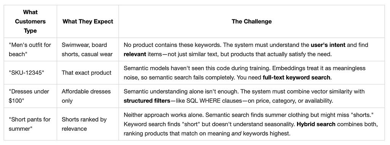
Task: Click the "Shorts ranked by relevance" cell
Action: (x=88, y=124)
